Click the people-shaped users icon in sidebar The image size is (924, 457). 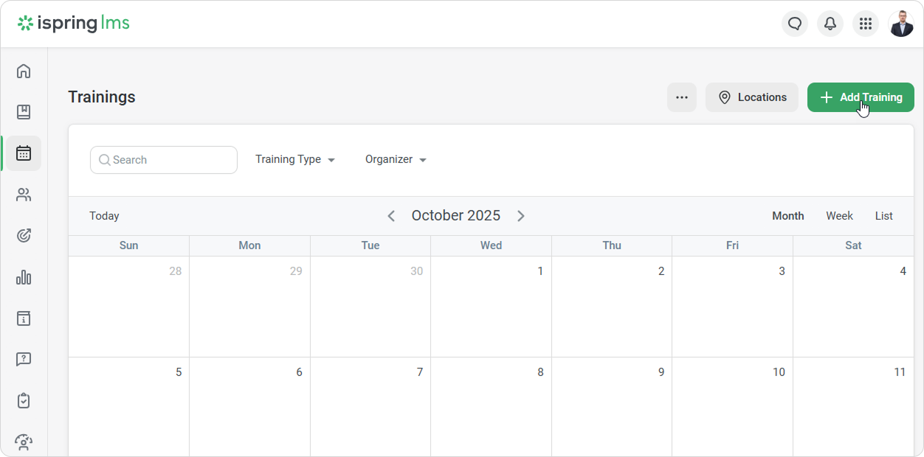(x=24, y=195)
